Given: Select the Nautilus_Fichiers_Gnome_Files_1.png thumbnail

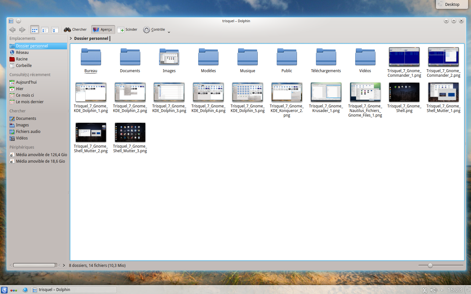Looking at the screenshot, I should (365, 92).
